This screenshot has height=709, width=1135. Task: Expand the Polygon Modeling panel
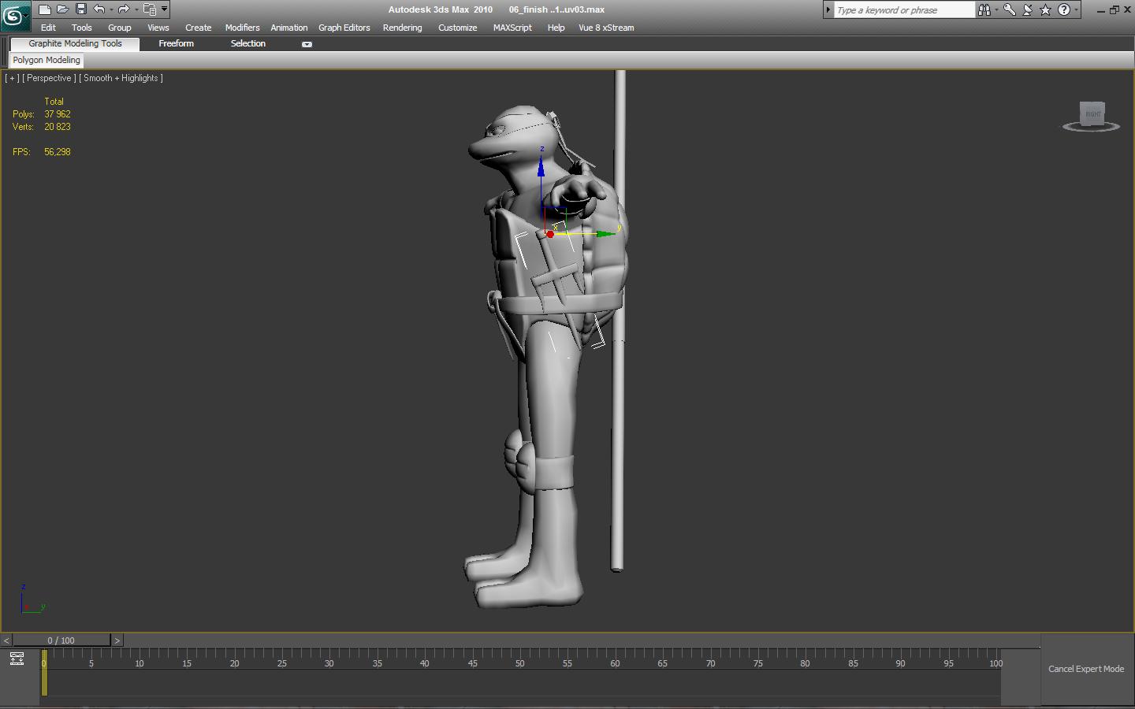coord(47,60)
